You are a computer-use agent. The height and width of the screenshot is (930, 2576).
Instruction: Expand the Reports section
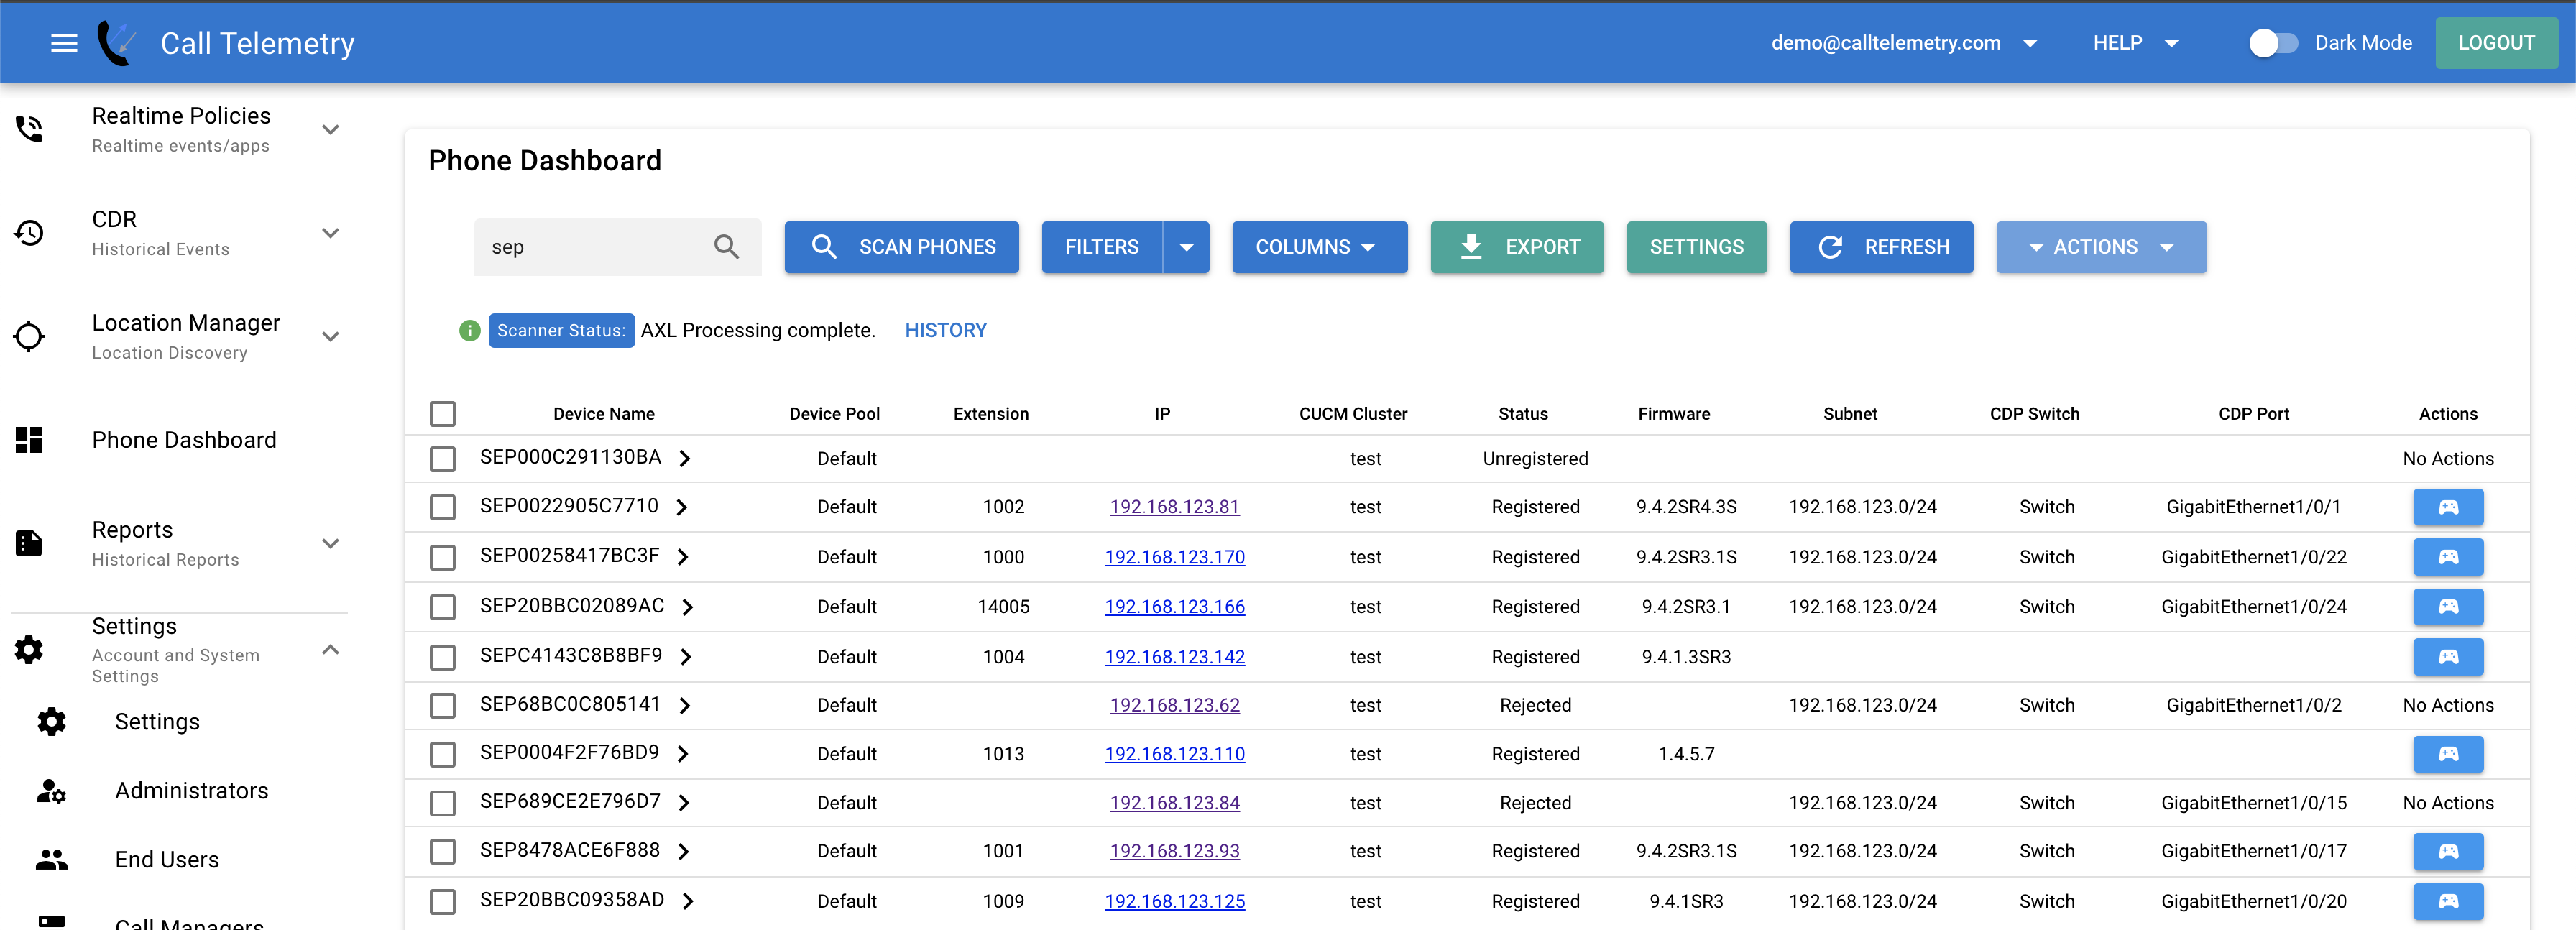[331, 543]
